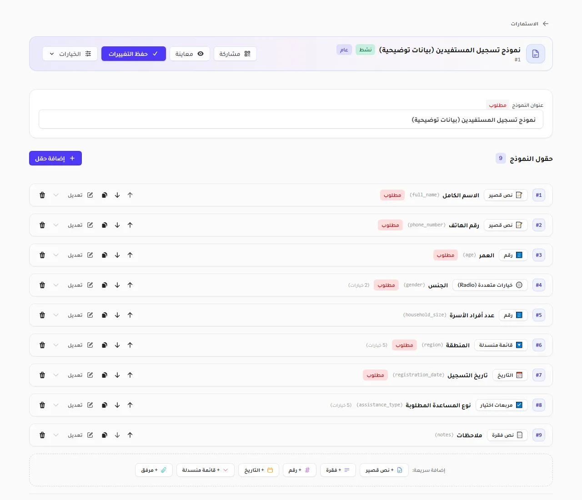Save changes with حفظ التغييرات
Viewport: 582px width, 500px height.
[x=134, y=54]
